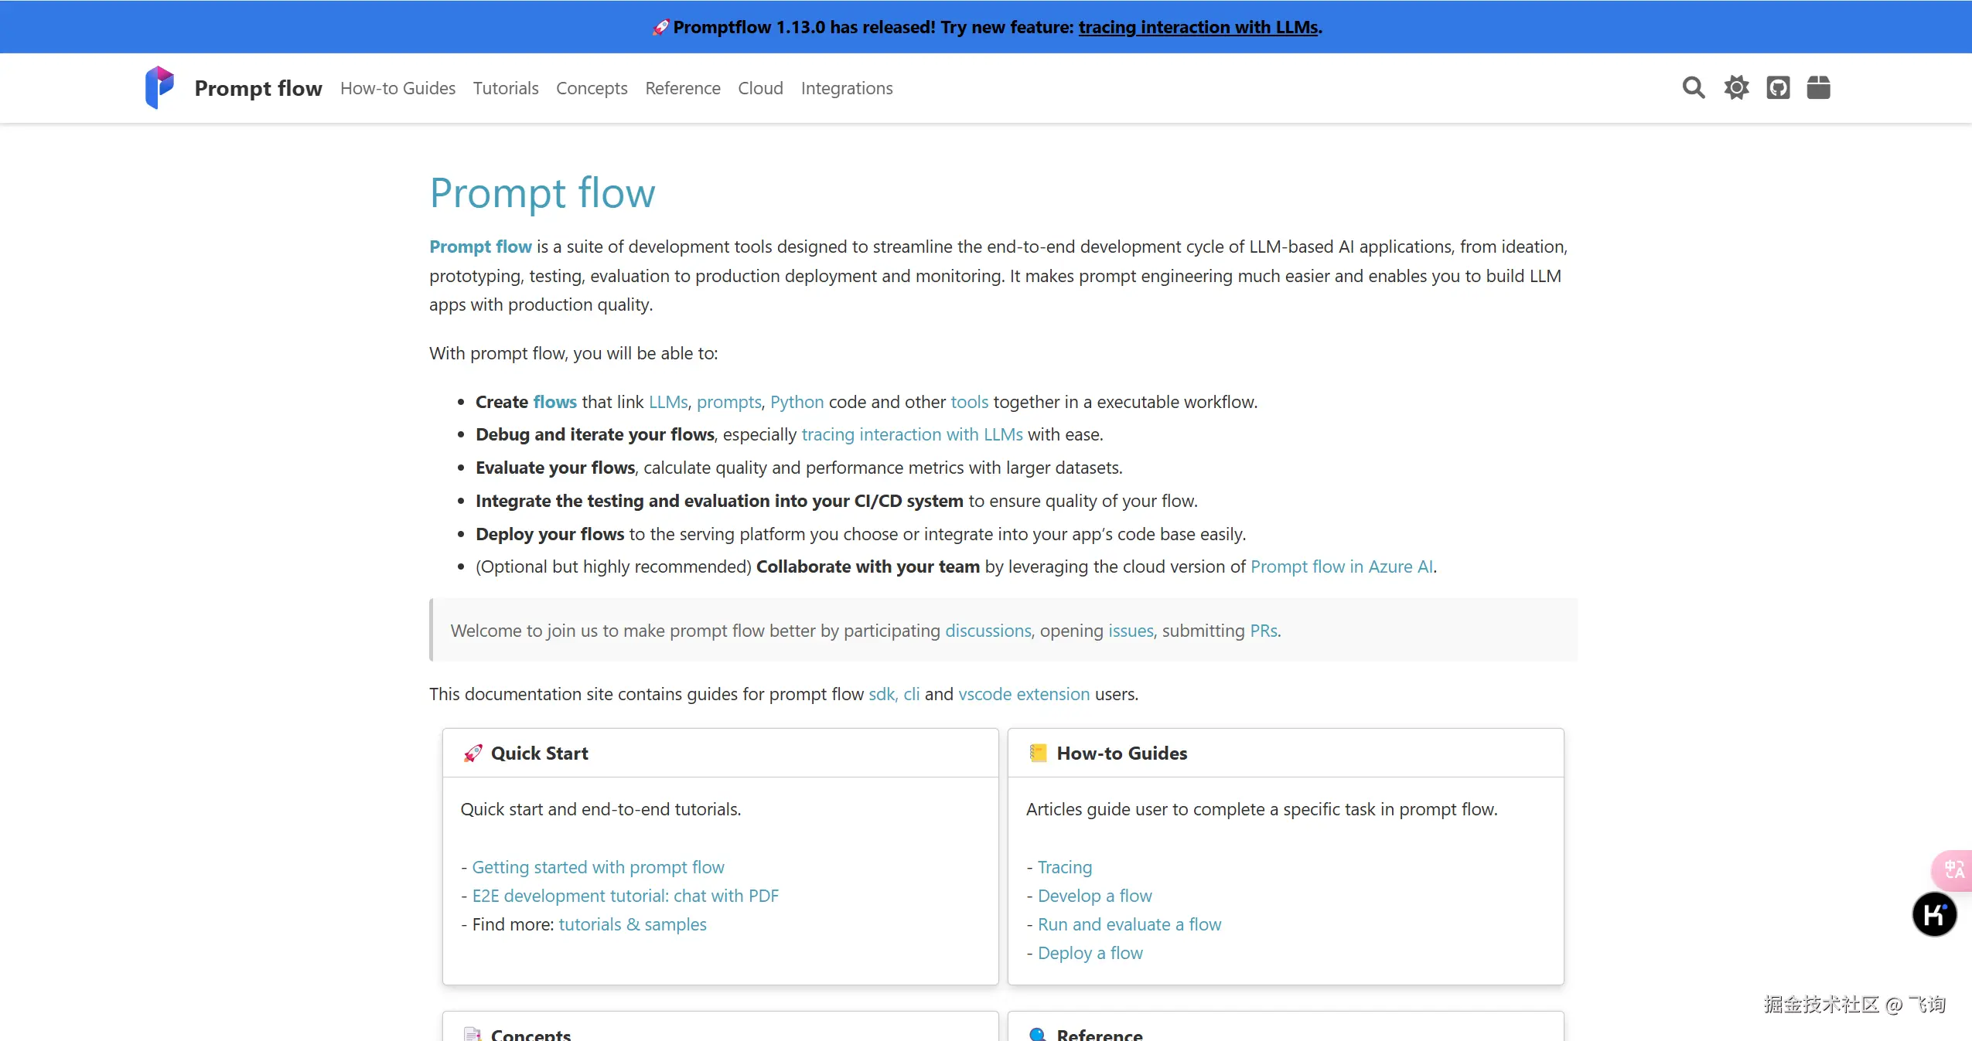Open the Prompt flow in Azure AI link

pos(1342,566)
